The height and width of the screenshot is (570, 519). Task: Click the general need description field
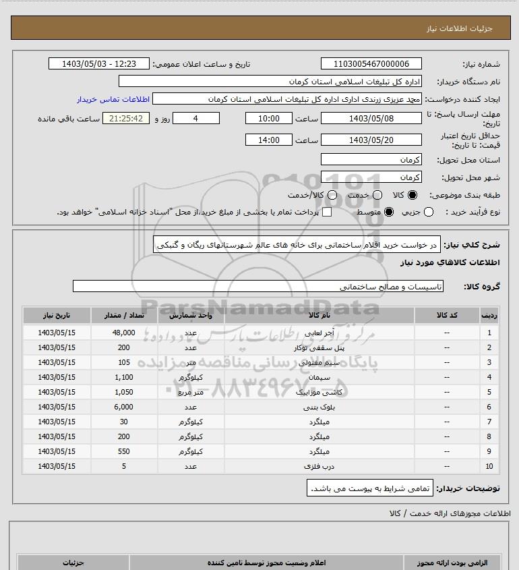click(x=297, y=245)
